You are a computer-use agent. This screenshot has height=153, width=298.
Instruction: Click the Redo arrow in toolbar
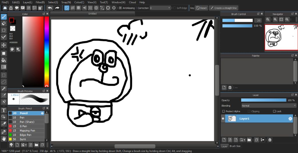[x=57, y=8]
